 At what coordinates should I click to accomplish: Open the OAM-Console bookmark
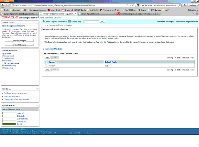coord(154,10)
